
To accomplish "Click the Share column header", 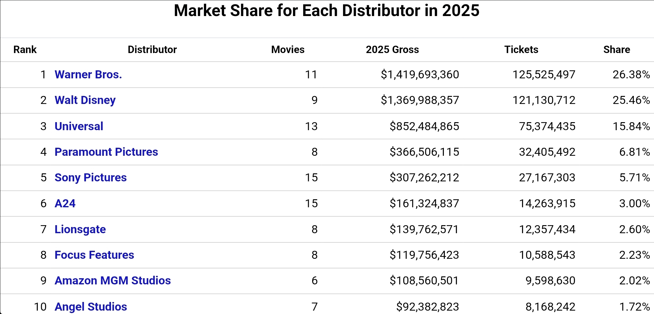I will pyautogui.click(x=617, y=50).
